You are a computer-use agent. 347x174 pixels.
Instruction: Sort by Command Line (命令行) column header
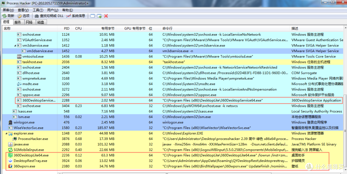click(225, 29)
